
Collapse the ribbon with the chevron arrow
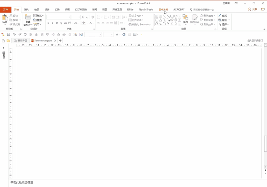click(x=264, y=29)
